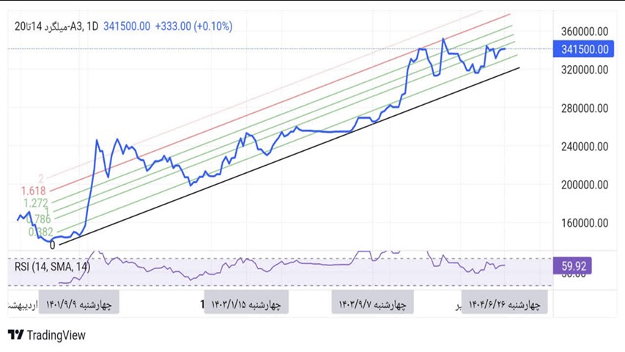
Task: Open the TradingView text link
Action: click(x=56, y=335)
